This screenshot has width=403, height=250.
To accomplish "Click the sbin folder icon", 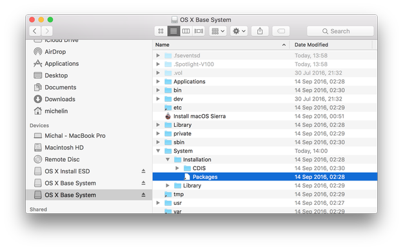I will coord(168,142).
